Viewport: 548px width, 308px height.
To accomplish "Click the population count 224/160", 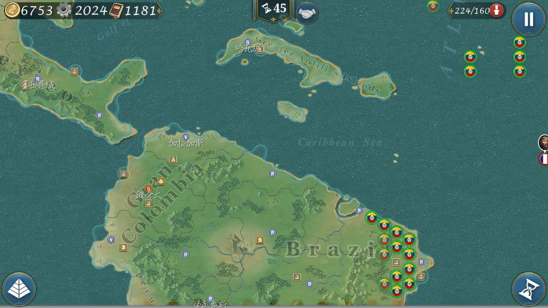I will coord(472,11).
